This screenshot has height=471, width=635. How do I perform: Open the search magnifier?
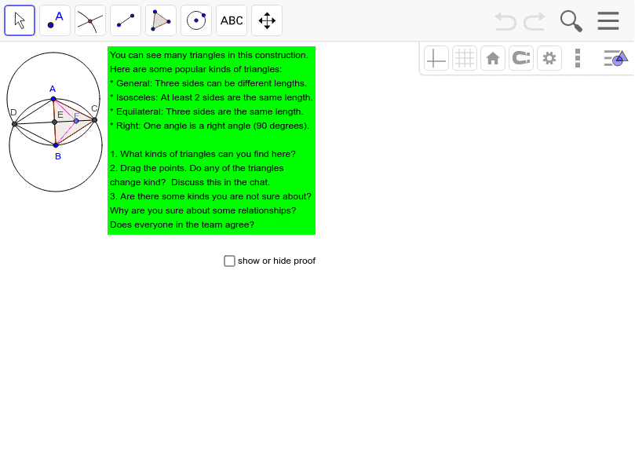click(x=571, y=21)
